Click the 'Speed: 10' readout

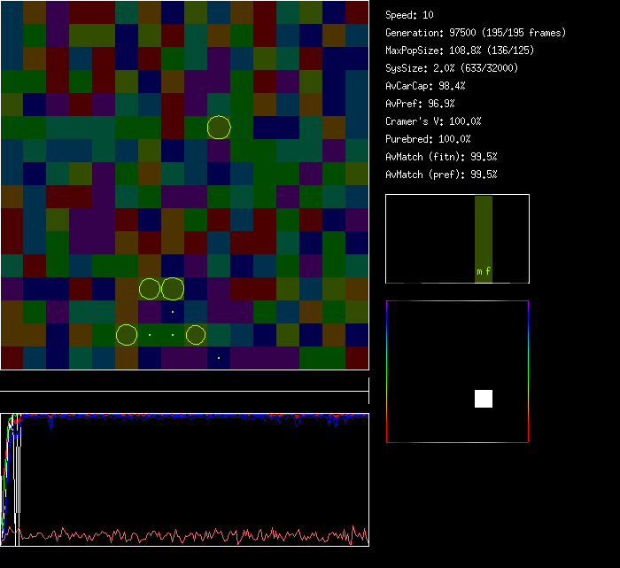tap(409, 15)
